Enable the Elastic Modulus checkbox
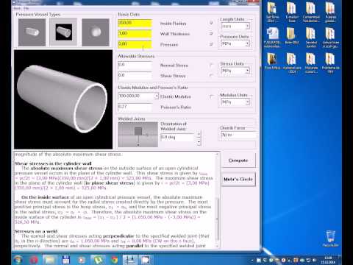 point(211,96)
